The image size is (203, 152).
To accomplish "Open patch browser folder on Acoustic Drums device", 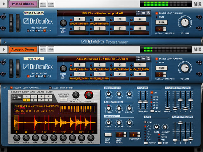I will (x=143, y=59).
